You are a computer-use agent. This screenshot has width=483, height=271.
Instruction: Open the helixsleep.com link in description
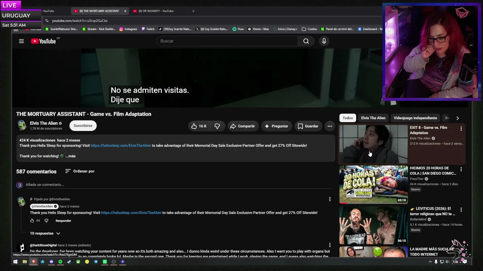(121, 146)
